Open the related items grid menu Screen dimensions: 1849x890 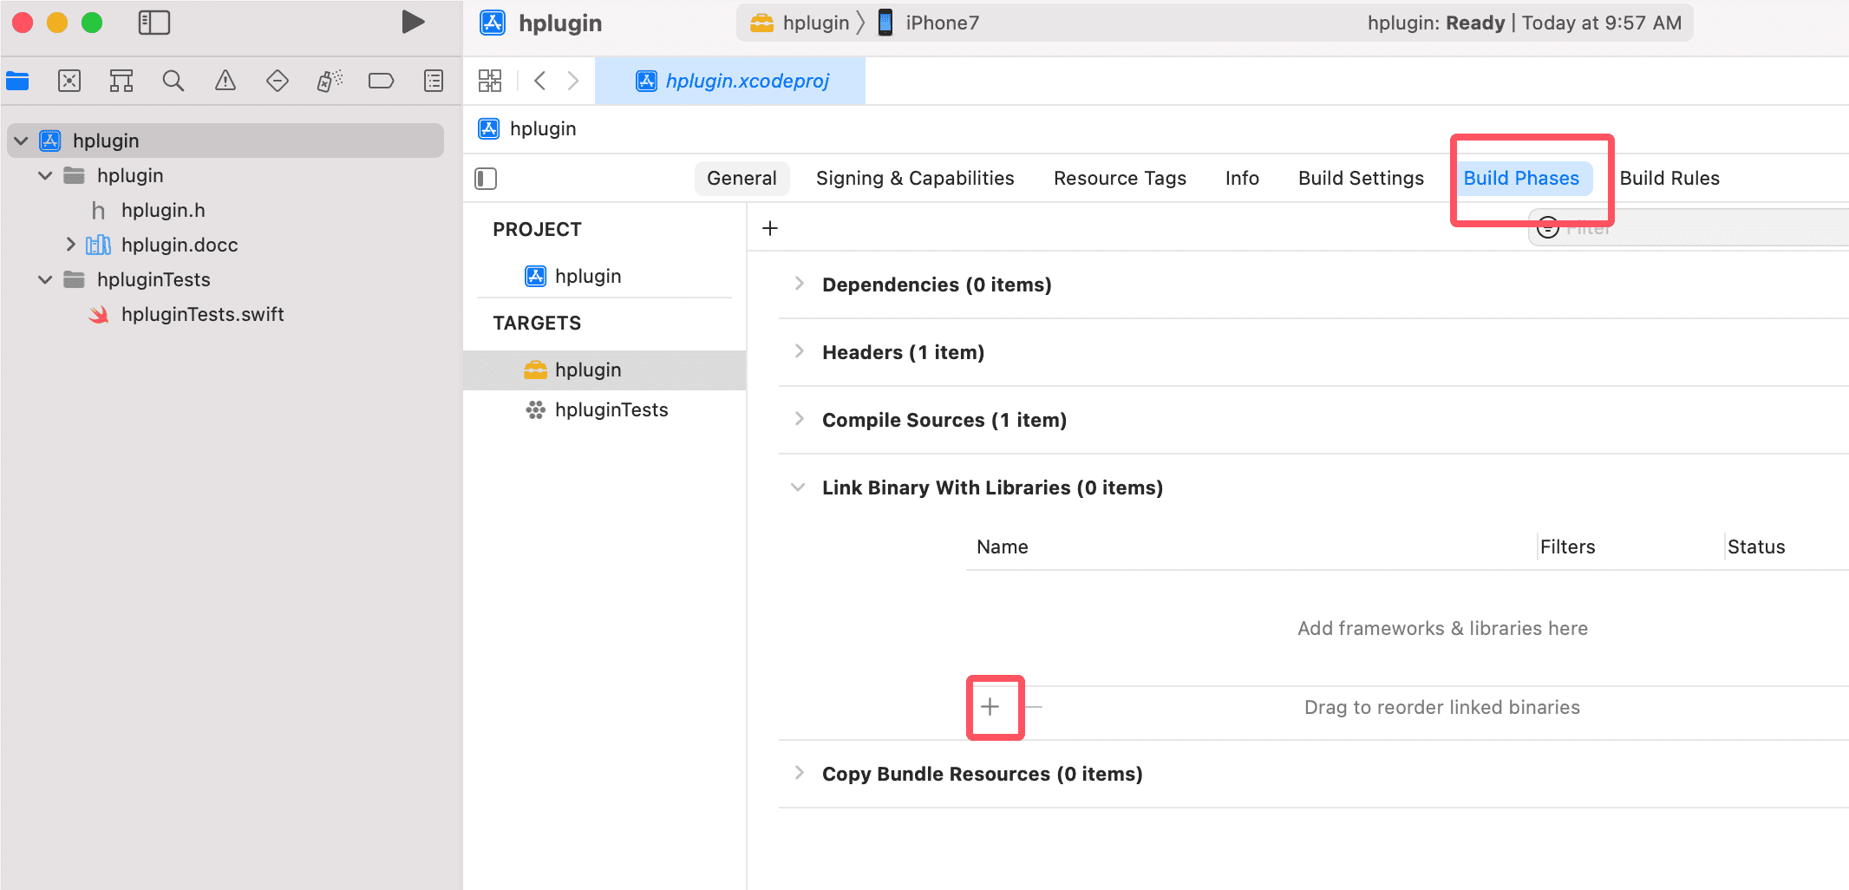tap(490, 81)
